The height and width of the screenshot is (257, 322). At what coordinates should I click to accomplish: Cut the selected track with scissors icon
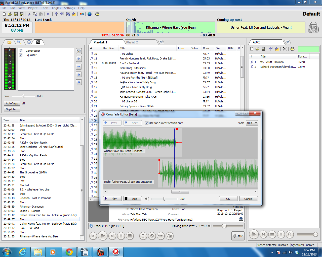29,14
